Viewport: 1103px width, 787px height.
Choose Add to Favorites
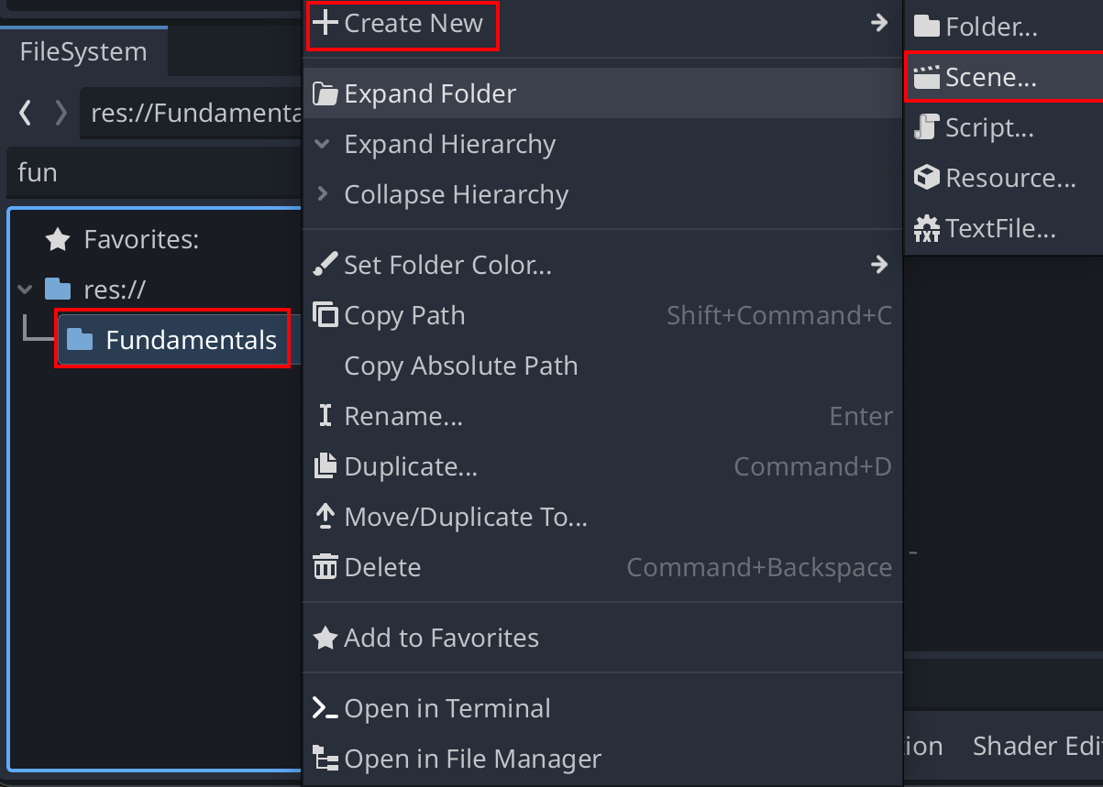[441, 638]
